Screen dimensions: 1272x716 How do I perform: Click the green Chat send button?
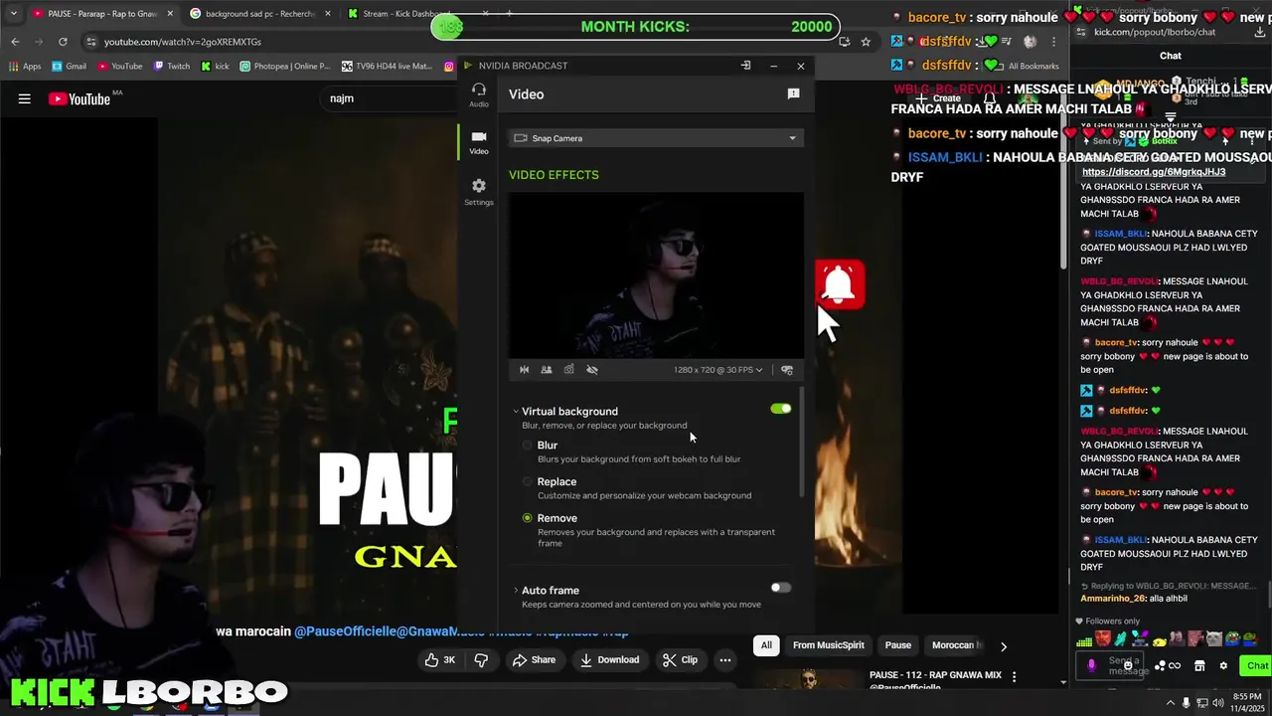click(x=1257, y=666)
